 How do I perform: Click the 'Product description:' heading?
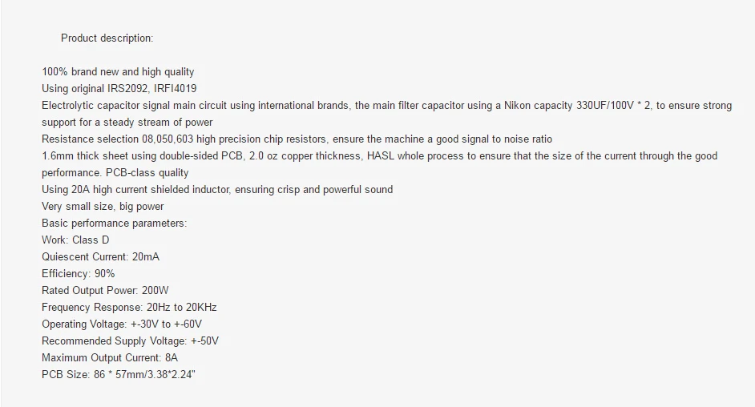click(x=107, y=38)
